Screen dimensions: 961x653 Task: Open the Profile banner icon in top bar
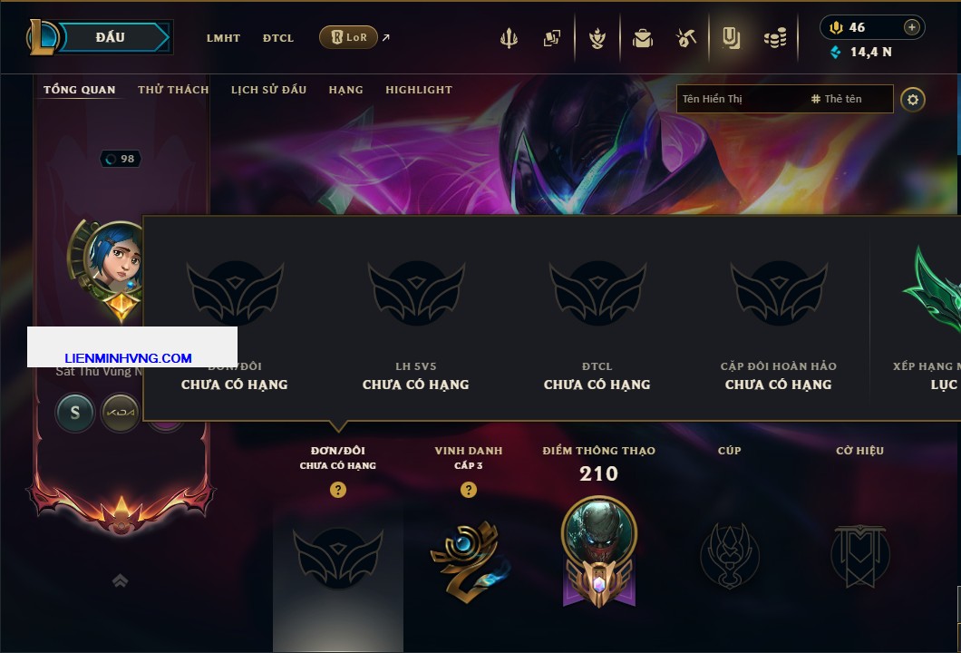pos(731,39)
